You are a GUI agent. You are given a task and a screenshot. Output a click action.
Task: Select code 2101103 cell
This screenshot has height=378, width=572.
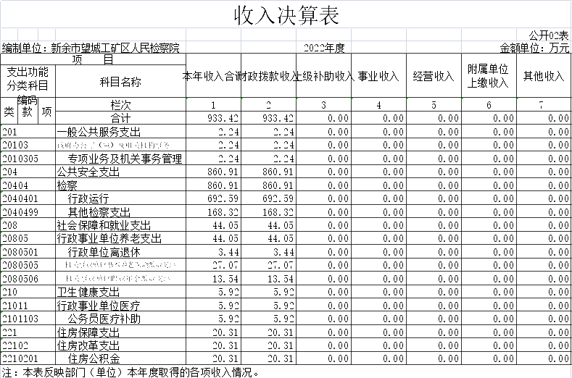click(x=28, y=319)
